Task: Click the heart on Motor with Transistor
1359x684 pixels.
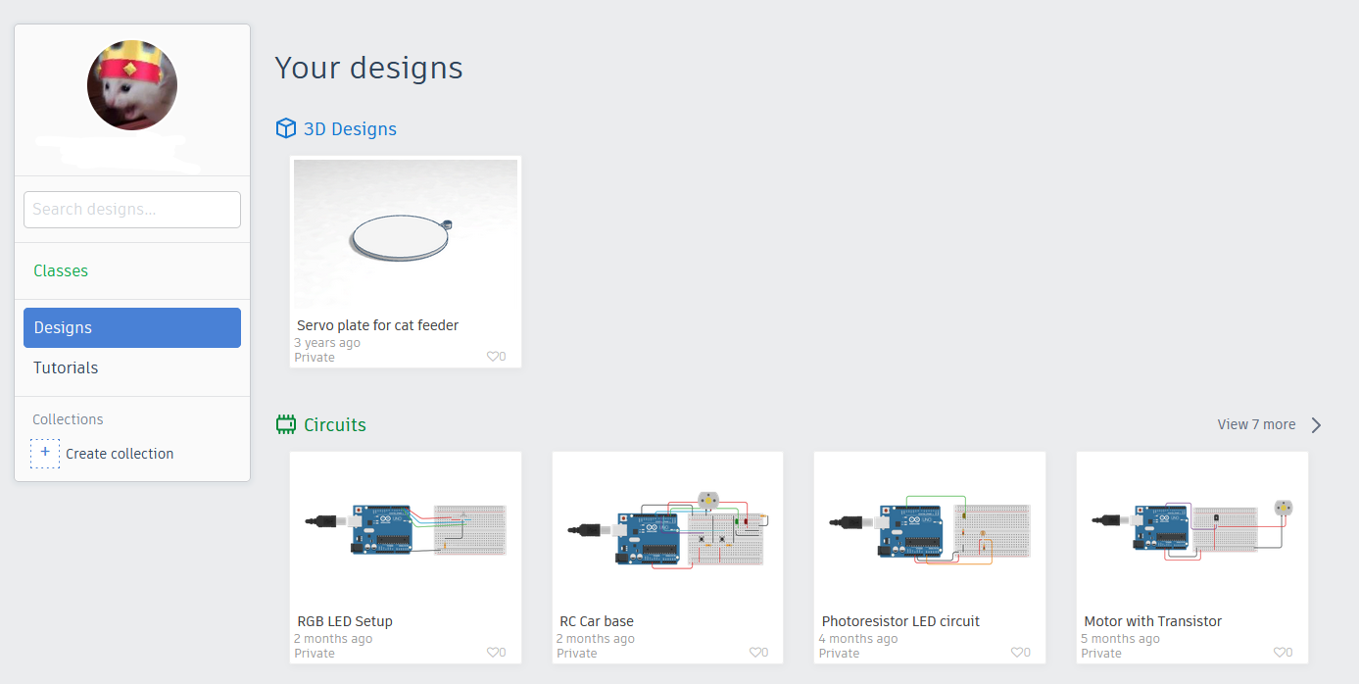Action: [1280, 653]
